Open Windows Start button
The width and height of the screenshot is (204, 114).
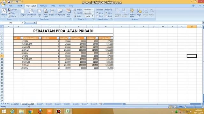pyautogui.click(x=4, y=111)
